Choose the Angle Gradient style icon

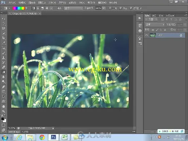point(42,8)
